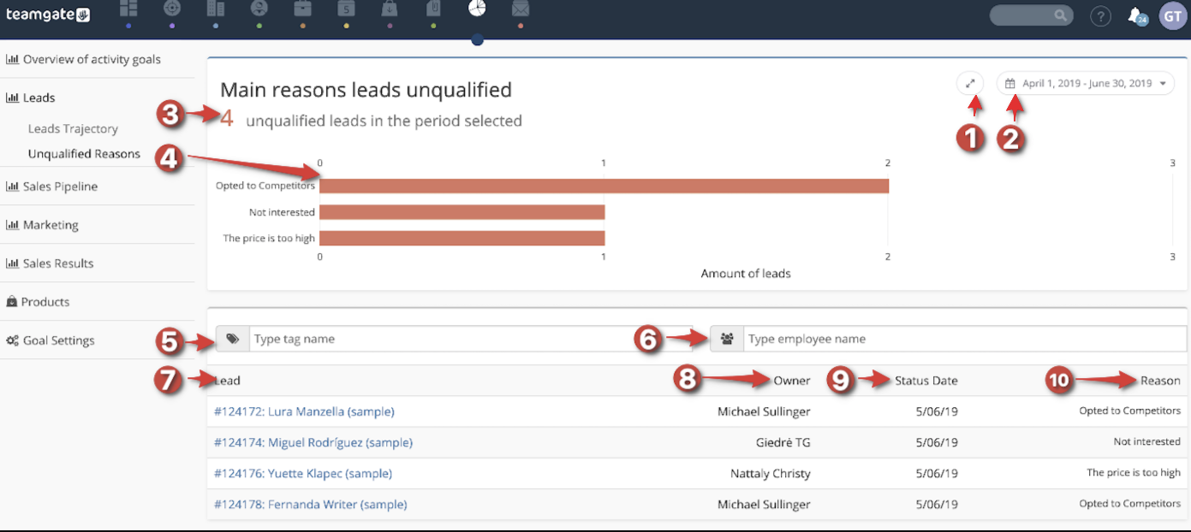
Task: Click the Reason column header
Action: pos(1160,381)
